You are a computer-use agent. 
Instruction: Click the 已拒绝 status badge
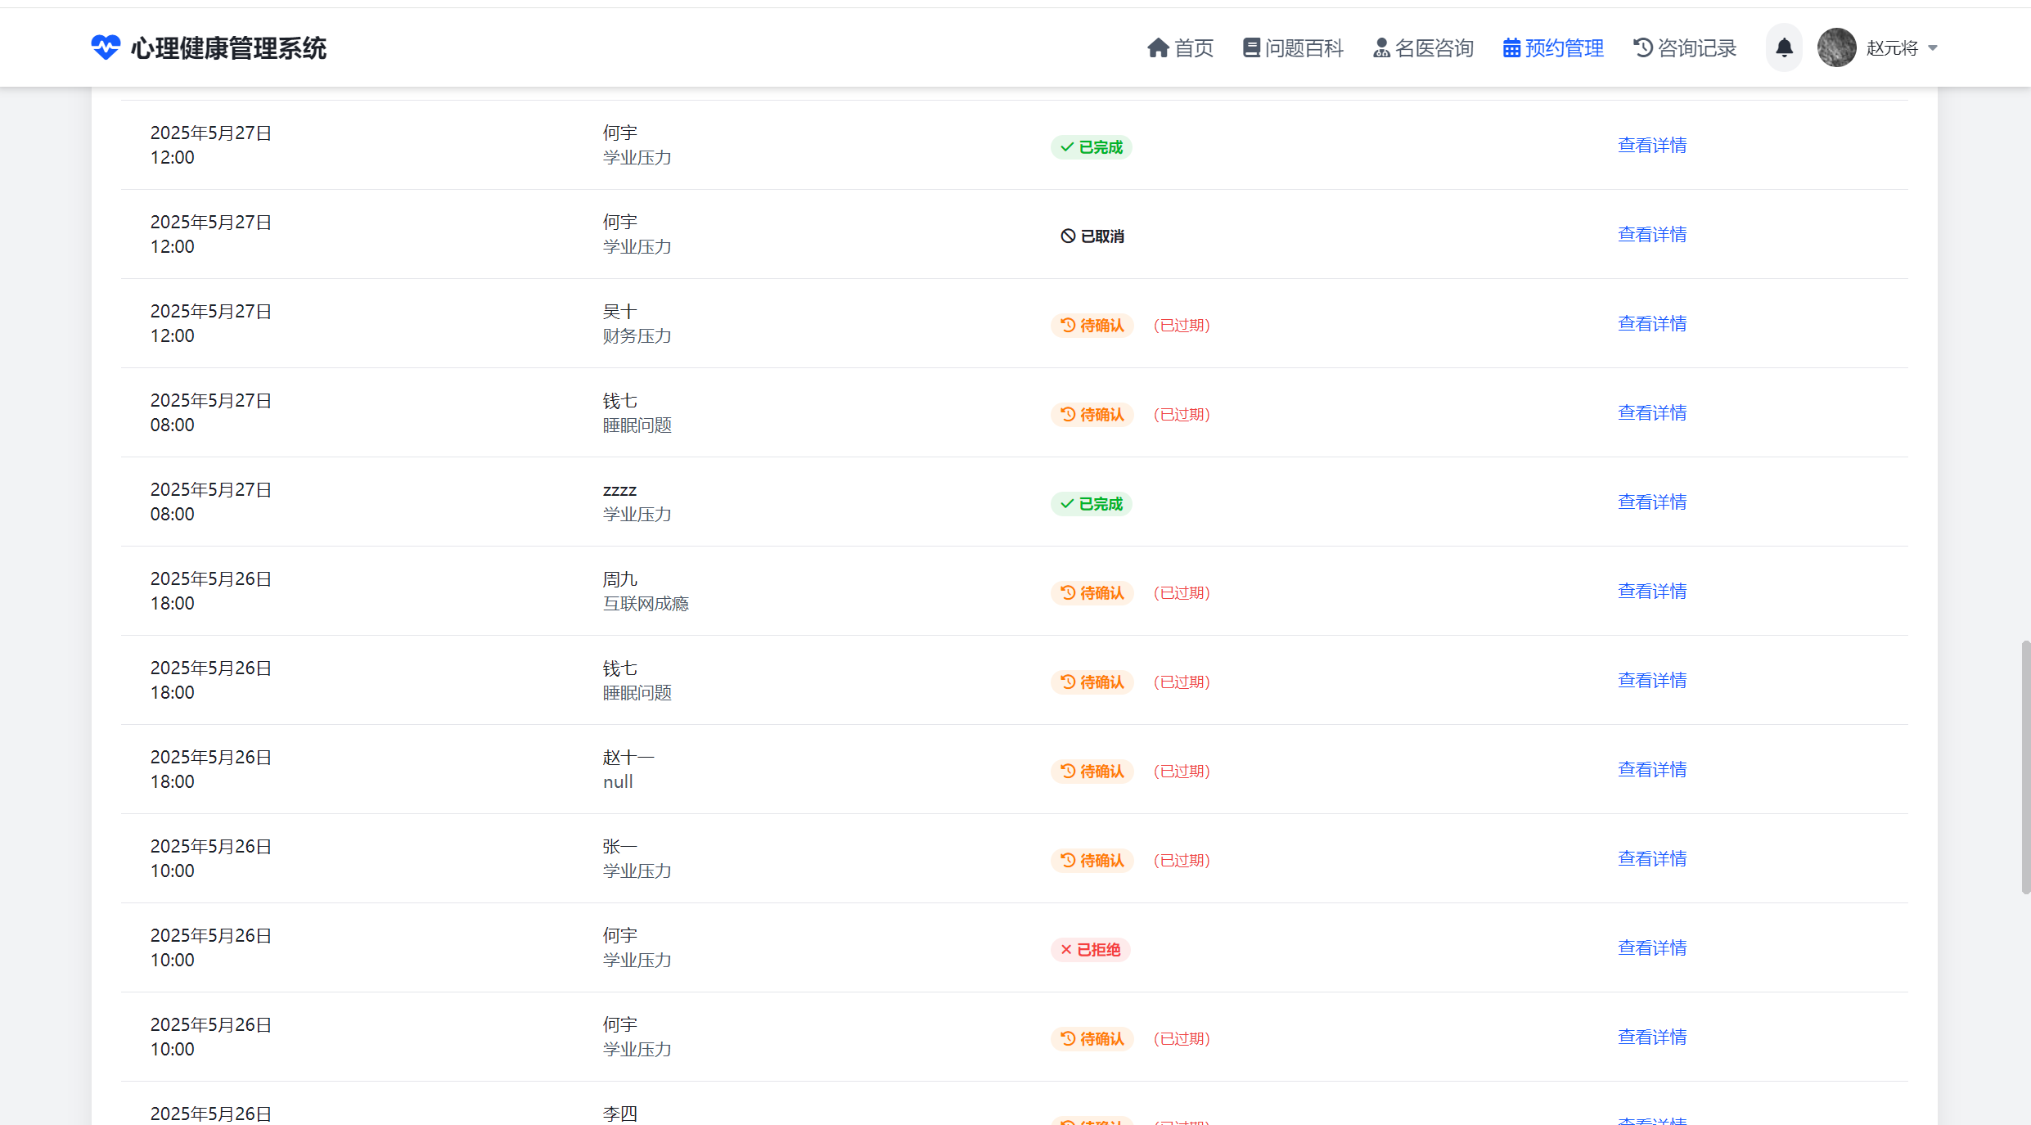pos(1090,950)
